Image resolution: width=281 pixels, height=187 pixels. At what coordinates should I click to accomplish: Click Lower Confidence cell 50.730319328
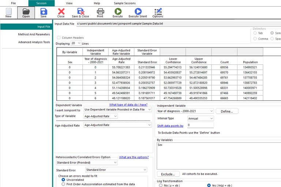click(173, 88)
